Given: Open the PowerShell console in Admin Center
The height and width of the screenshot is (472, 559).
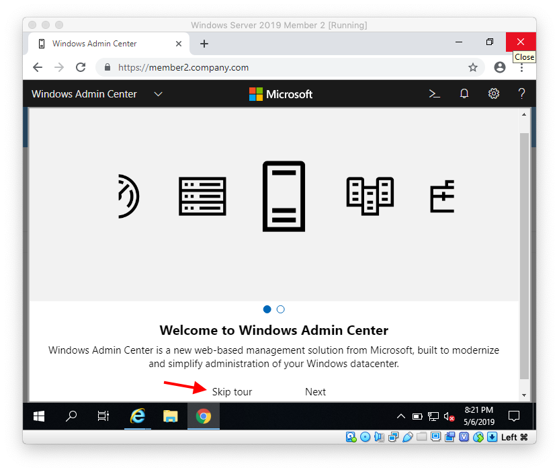Looking at the screenshot, I should (x=434, y=93).
